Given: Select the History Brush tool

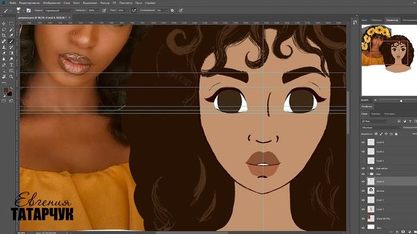Looking at the screenshot, I should coord(11,47).
